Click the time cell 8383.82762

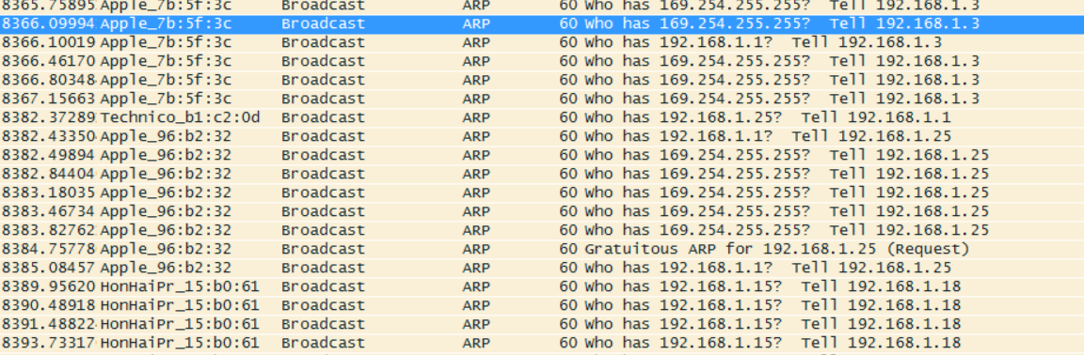click(48, 230)
